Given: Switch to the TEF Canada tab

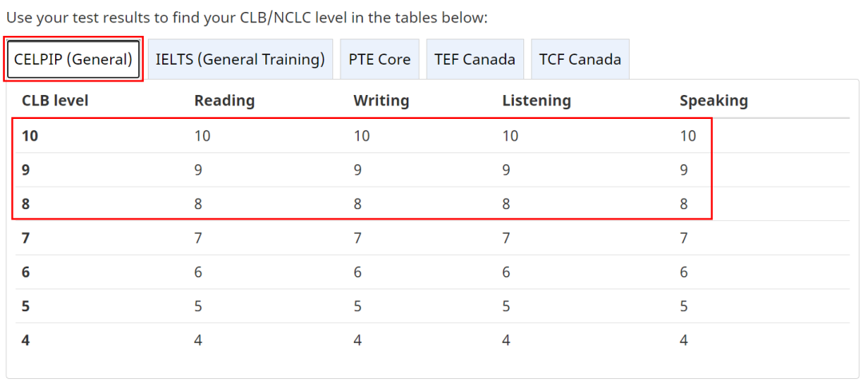Looking at the screenshot, I should pyautogui.click(x=475, y=59).
